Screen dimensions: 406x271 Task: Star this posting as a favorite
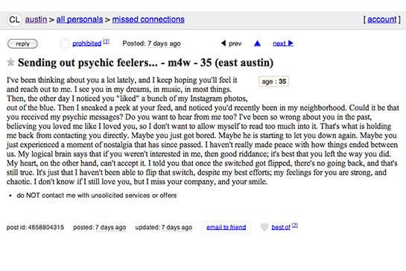coord(10,62)
